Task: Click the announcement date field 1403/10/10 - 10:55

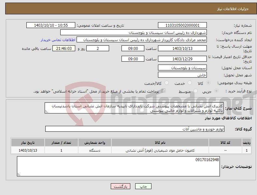Action: 51,25
